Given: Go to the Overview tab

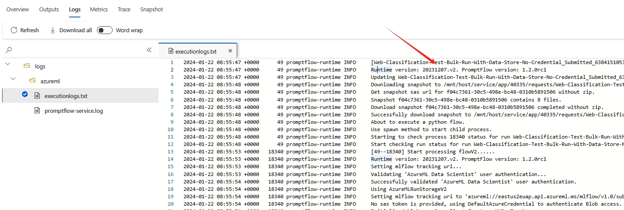Looking at the screenshot, I should [17, 9].
